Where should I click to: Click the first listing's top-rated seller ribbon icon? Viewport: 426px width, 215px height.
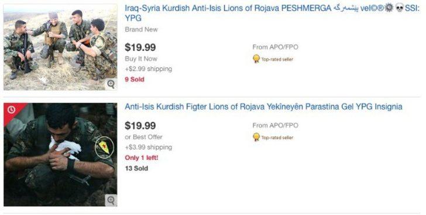tap(256, 59)
